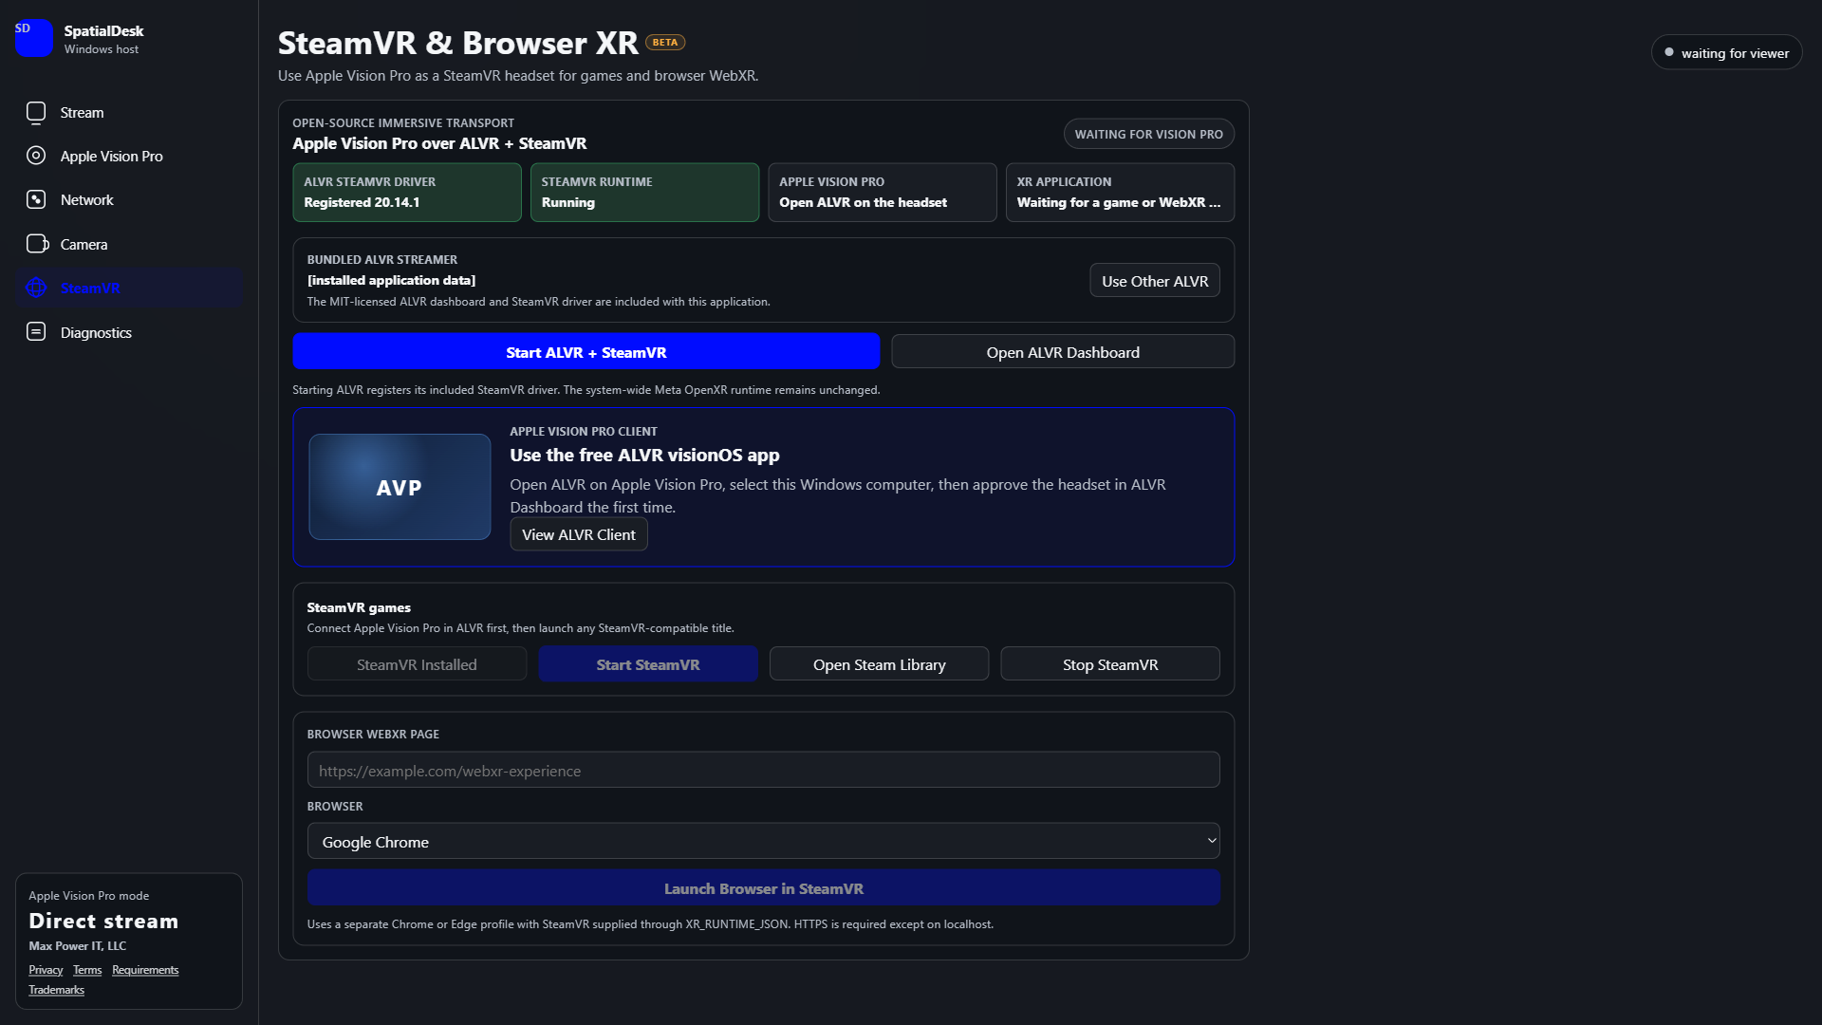Click the 'SpatialDesk' app name text
1822x1025 pixels.
[x=103, y=31]
